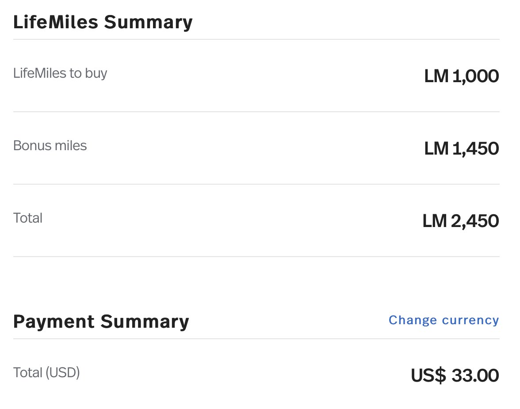Click the divider under LifeMiles Summary heading

[256, 39]
